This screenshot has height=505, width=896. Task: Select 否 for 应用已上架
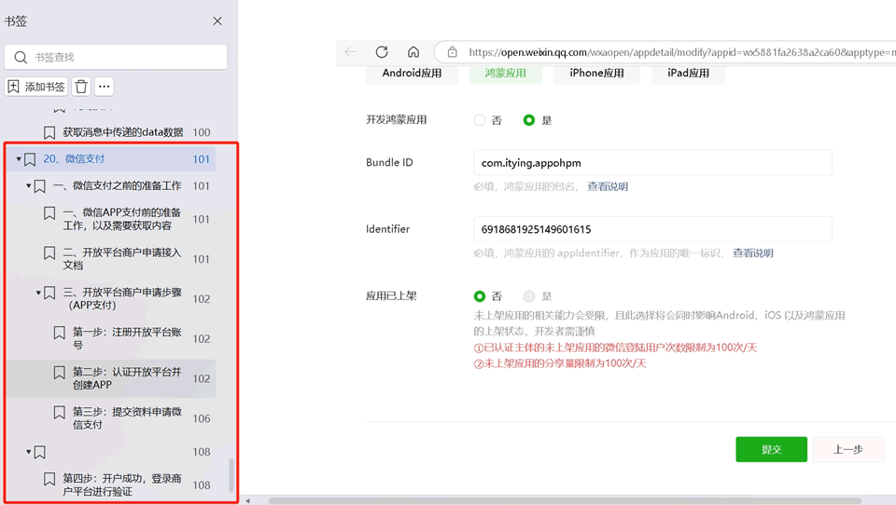(x=480, y=296)
